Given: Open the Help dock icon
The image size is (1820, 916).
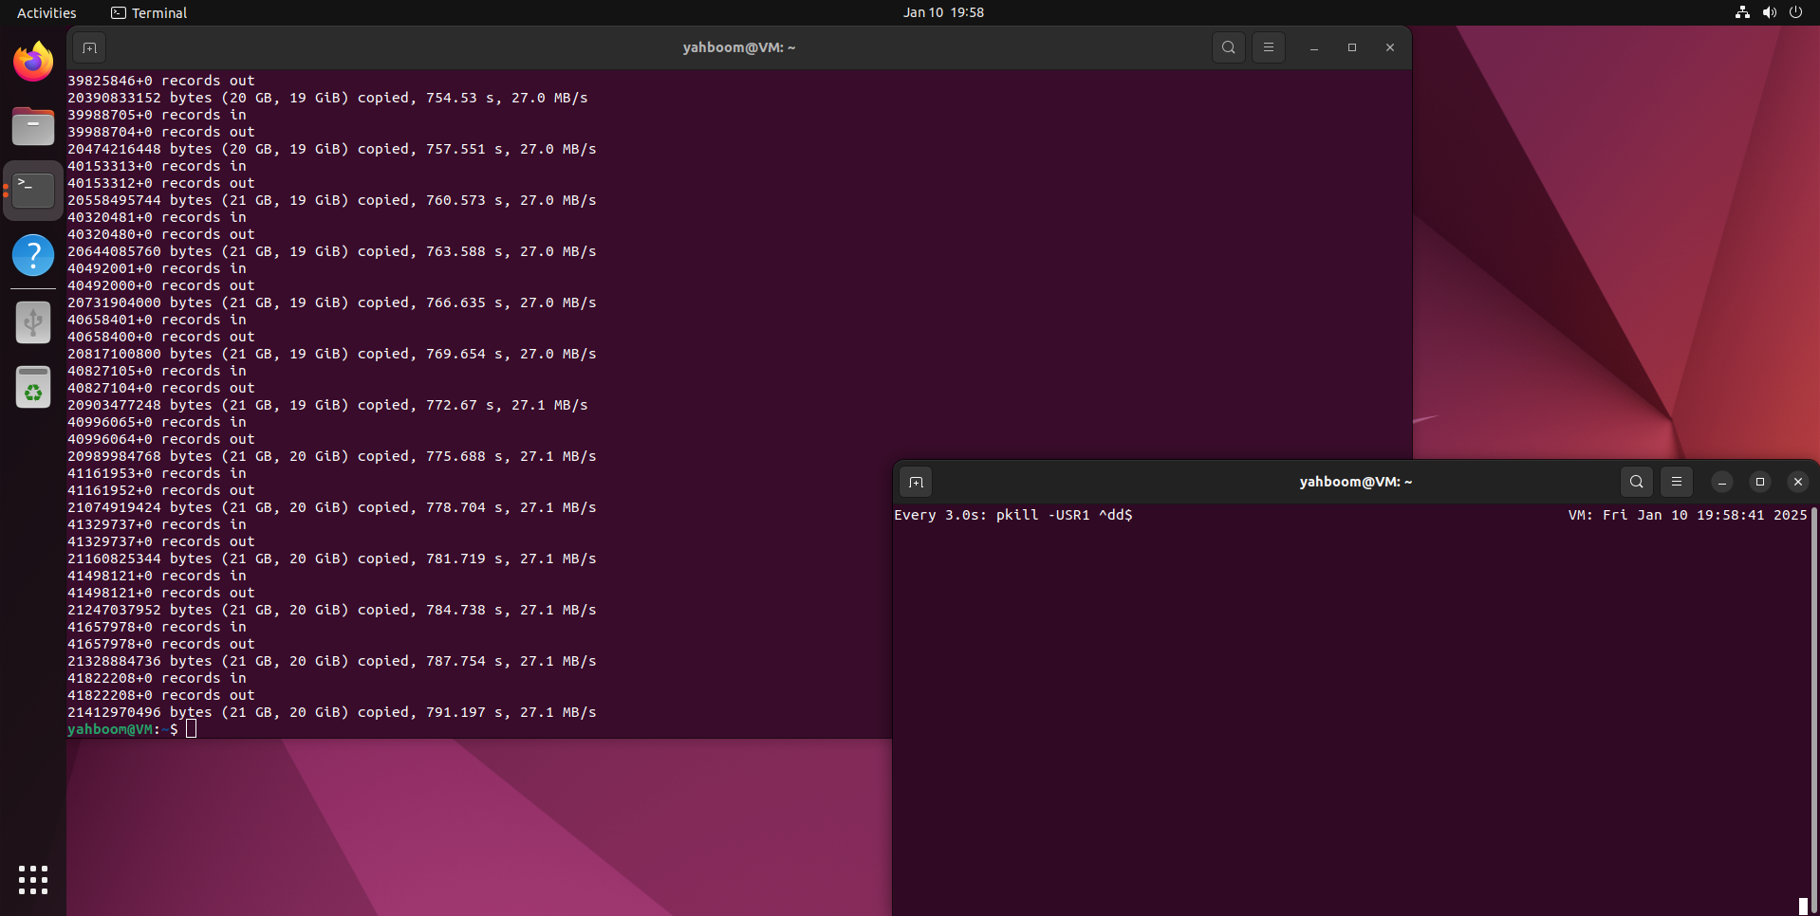Looking at the screenshot, I should [33, 255].
